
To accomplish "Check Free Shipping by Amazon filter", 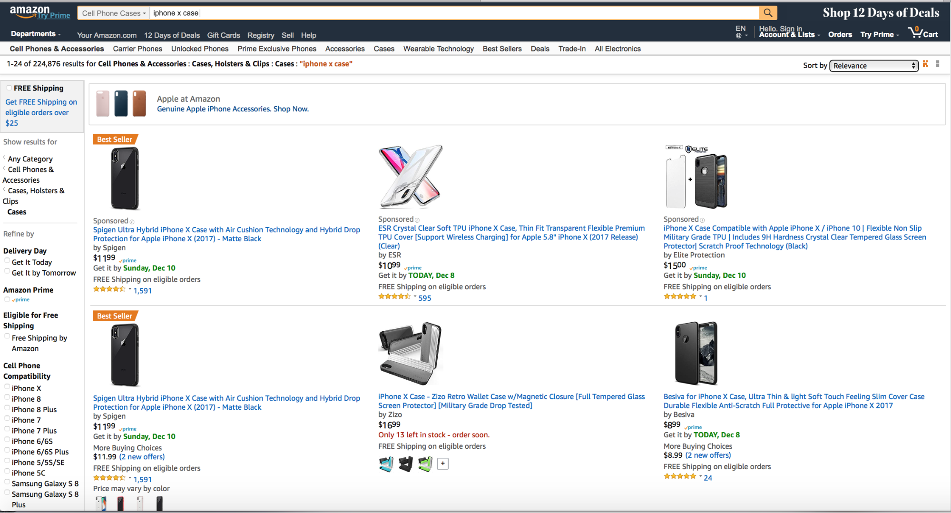I will pos(7,336).
